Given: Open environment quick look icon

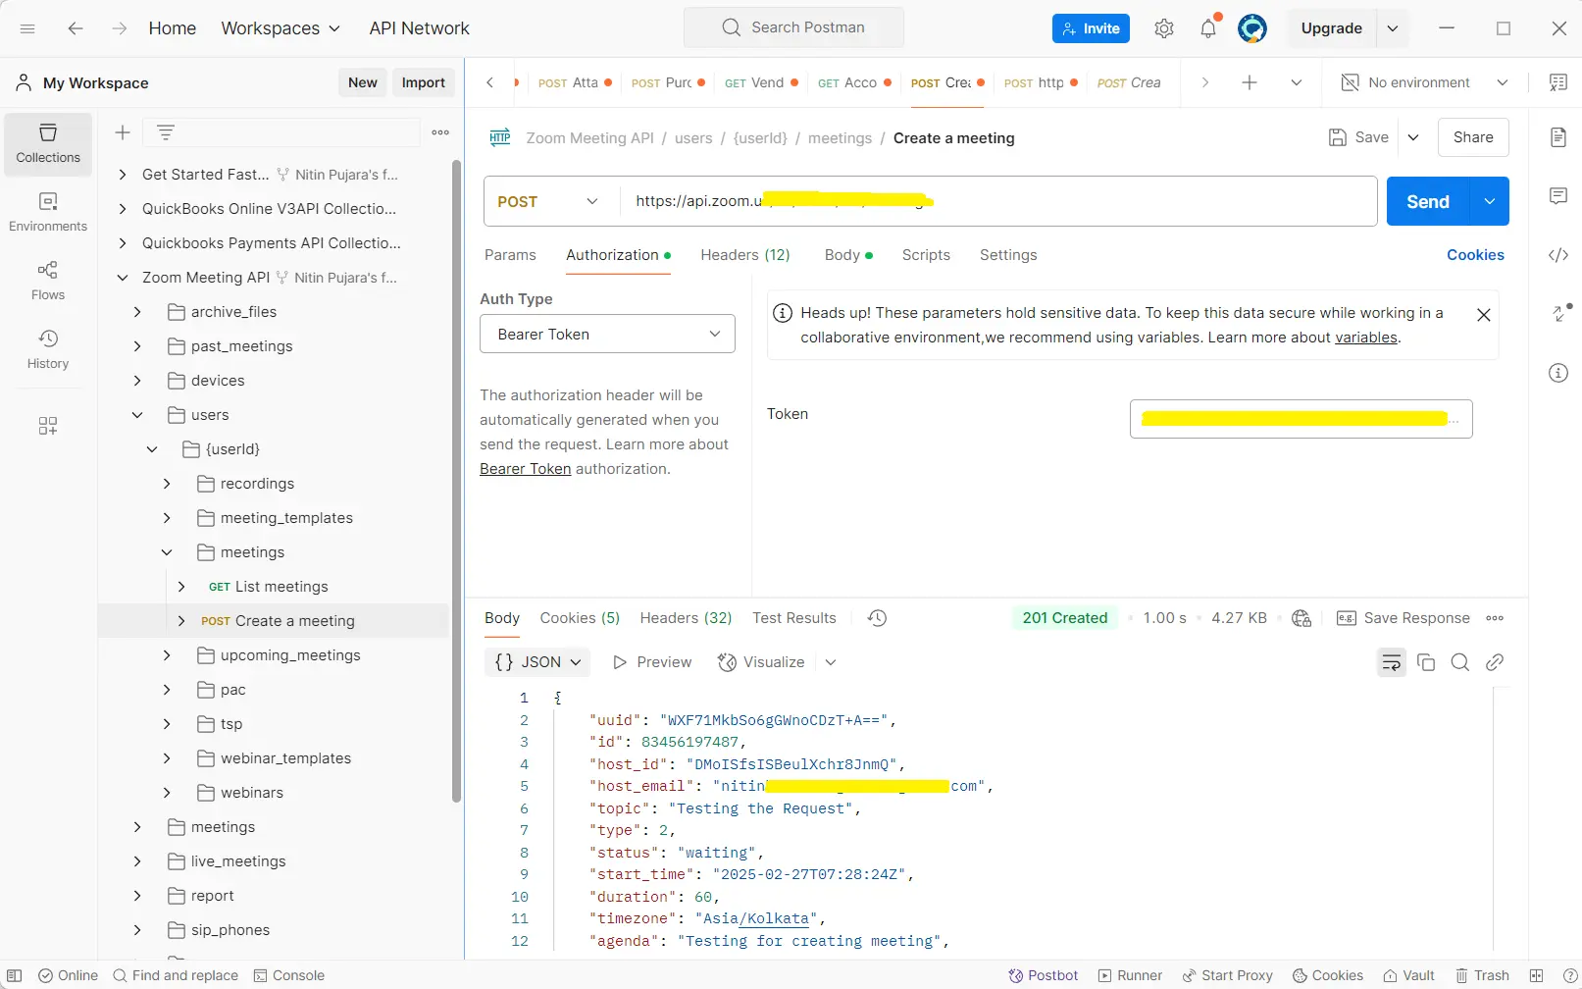Looking at the screenshot, I should click(x=1558, y=83).
